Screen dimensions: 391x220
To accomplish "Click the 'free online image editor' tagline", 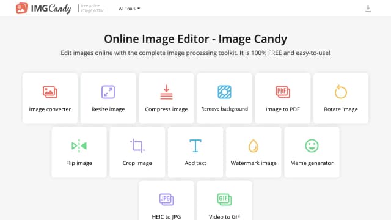I will click(x=92, y=8).
